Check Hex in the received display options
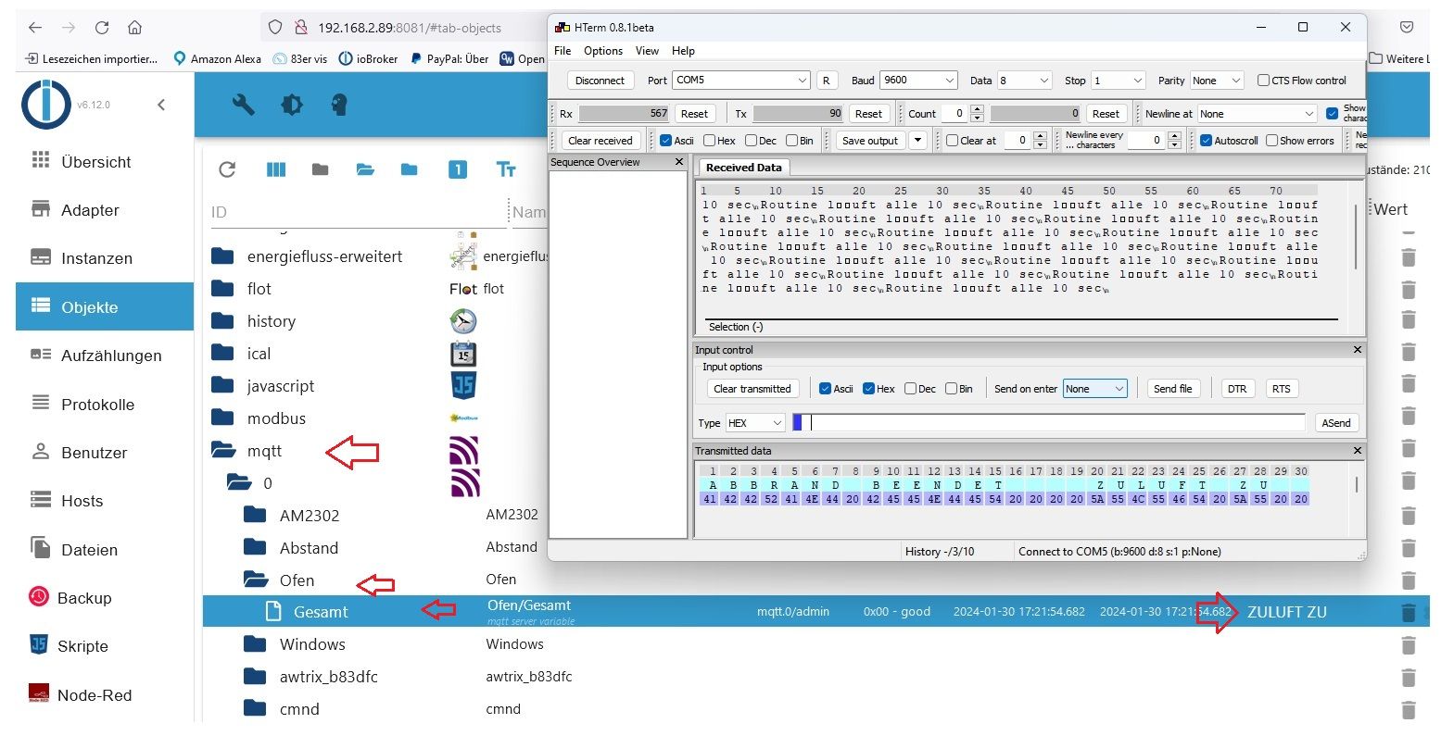Screen dimensions: 1441x736 [709, 141]
